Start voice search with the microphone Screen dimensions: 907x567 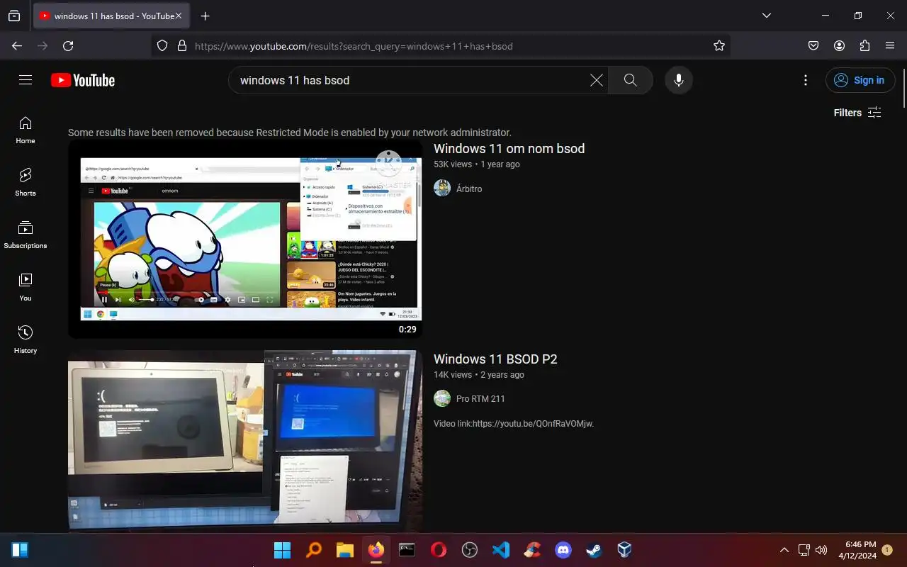point(679,80)
